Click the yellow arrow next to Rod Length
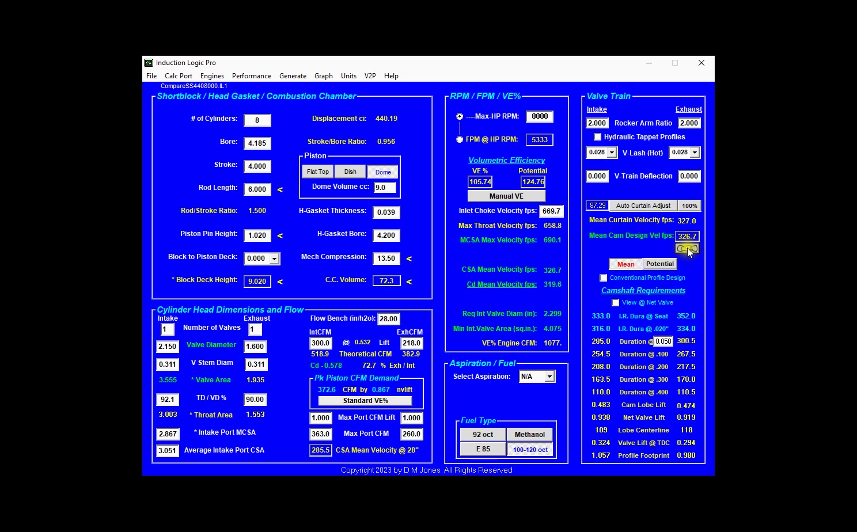 [280, 189]
